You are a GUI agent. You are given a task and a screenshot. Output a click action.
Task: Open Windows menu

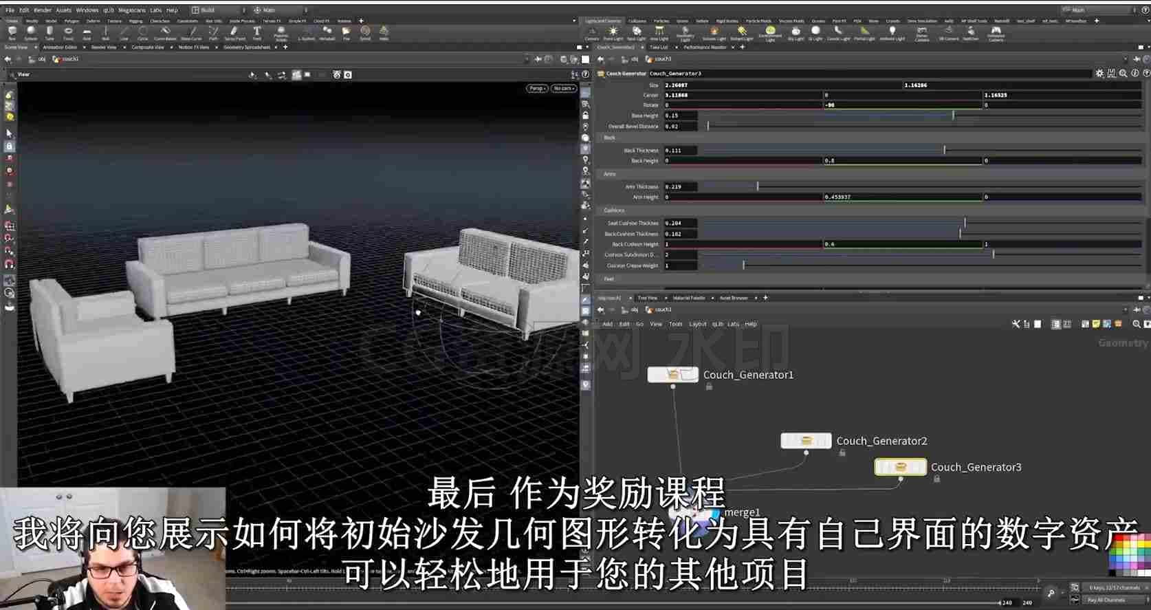pyautogui.click(x=87, y=10)
